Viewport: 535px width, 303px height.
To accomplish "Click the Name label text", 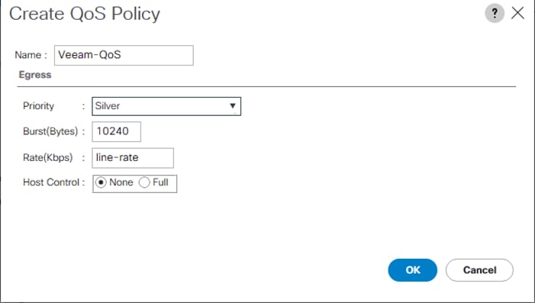I will [x=28, y=55].
